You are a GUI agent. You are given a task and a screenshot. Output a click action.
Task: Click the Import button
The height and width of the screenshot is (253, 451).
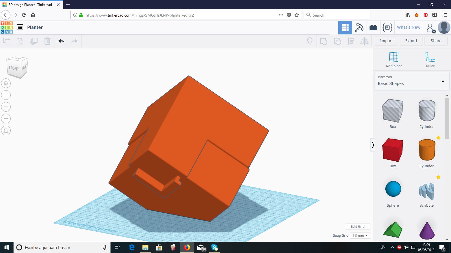click(x=386, y=41)
